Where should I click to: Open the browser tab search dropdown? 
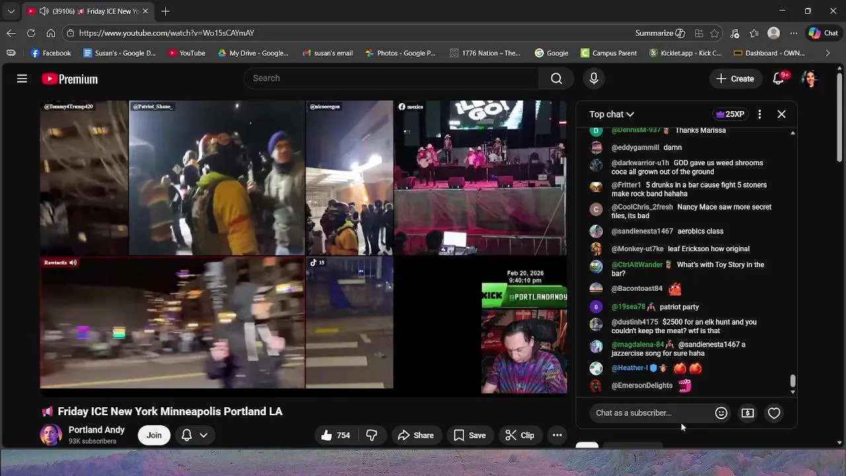coord(11,11)
